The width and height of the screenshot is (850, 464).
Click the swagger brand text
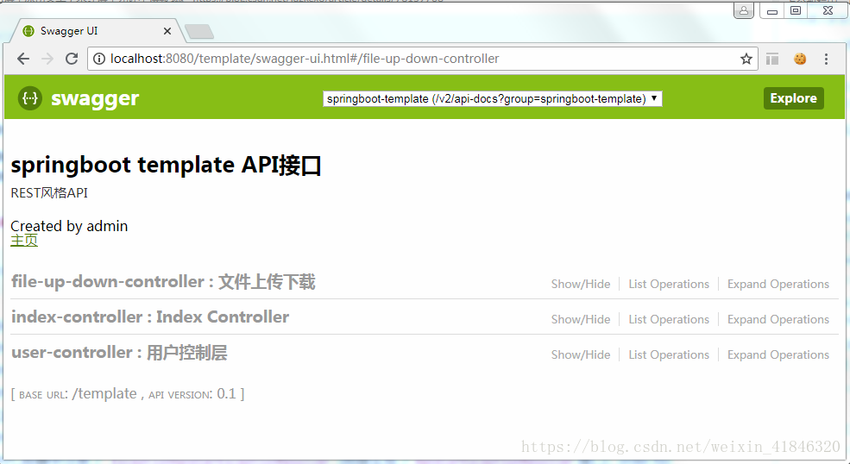click(x=95, y=98)
